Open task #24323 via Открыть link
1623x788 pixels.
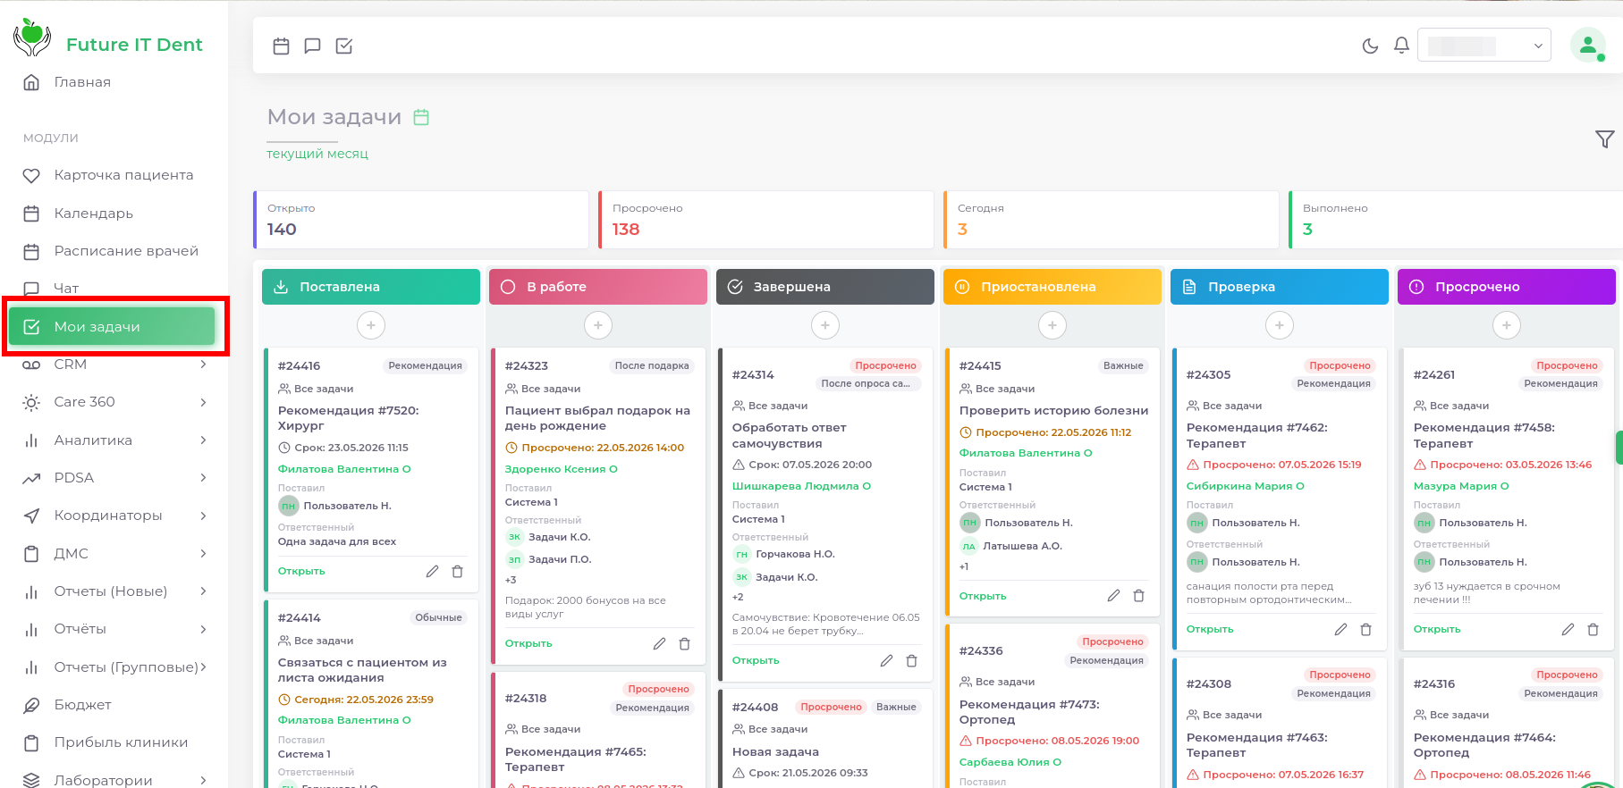coord(528,643)
